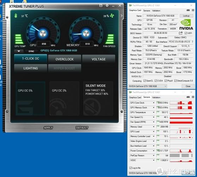Click the 2050.0 MHz core clock value
The height and width of the screenshot is (177, 197).
click(163, 103)
